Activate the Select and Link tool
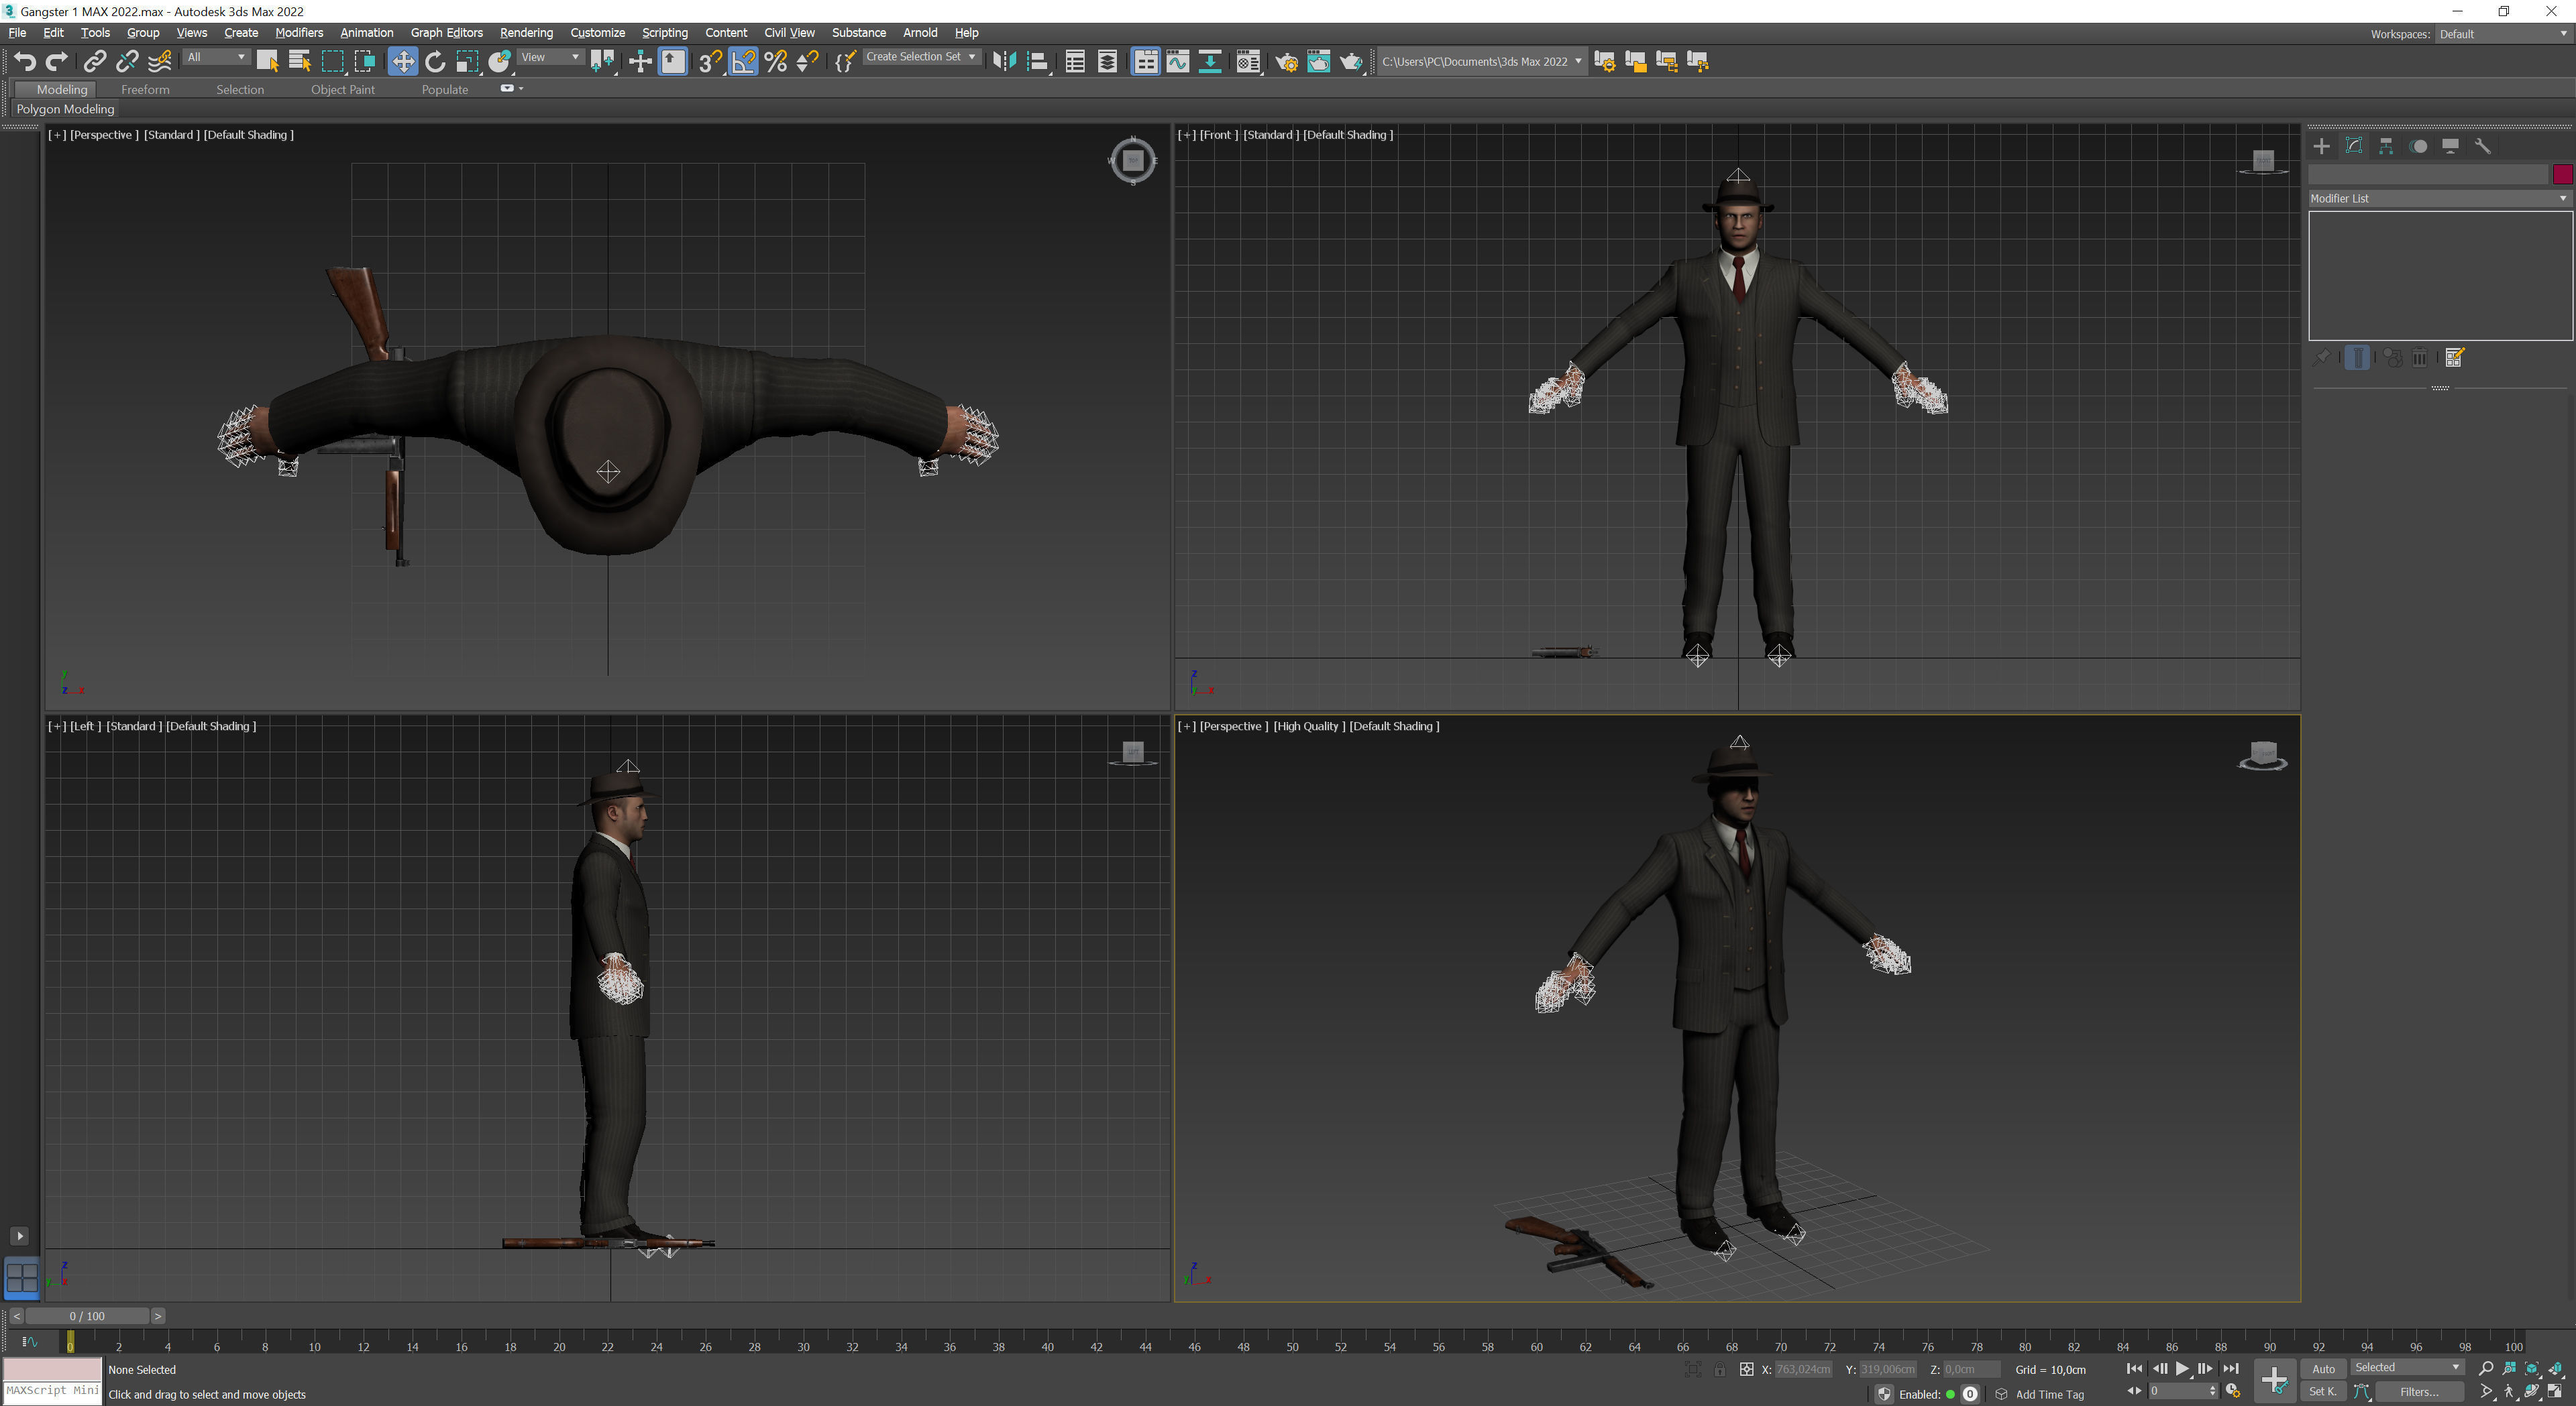 (94, 62)
